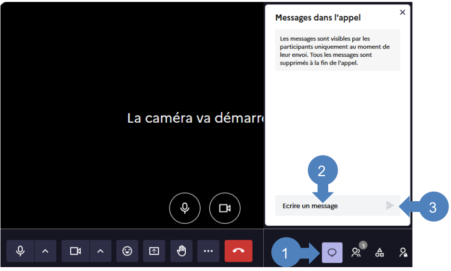
Task: Open the shapes tools icon
Action: coord(380,252)
